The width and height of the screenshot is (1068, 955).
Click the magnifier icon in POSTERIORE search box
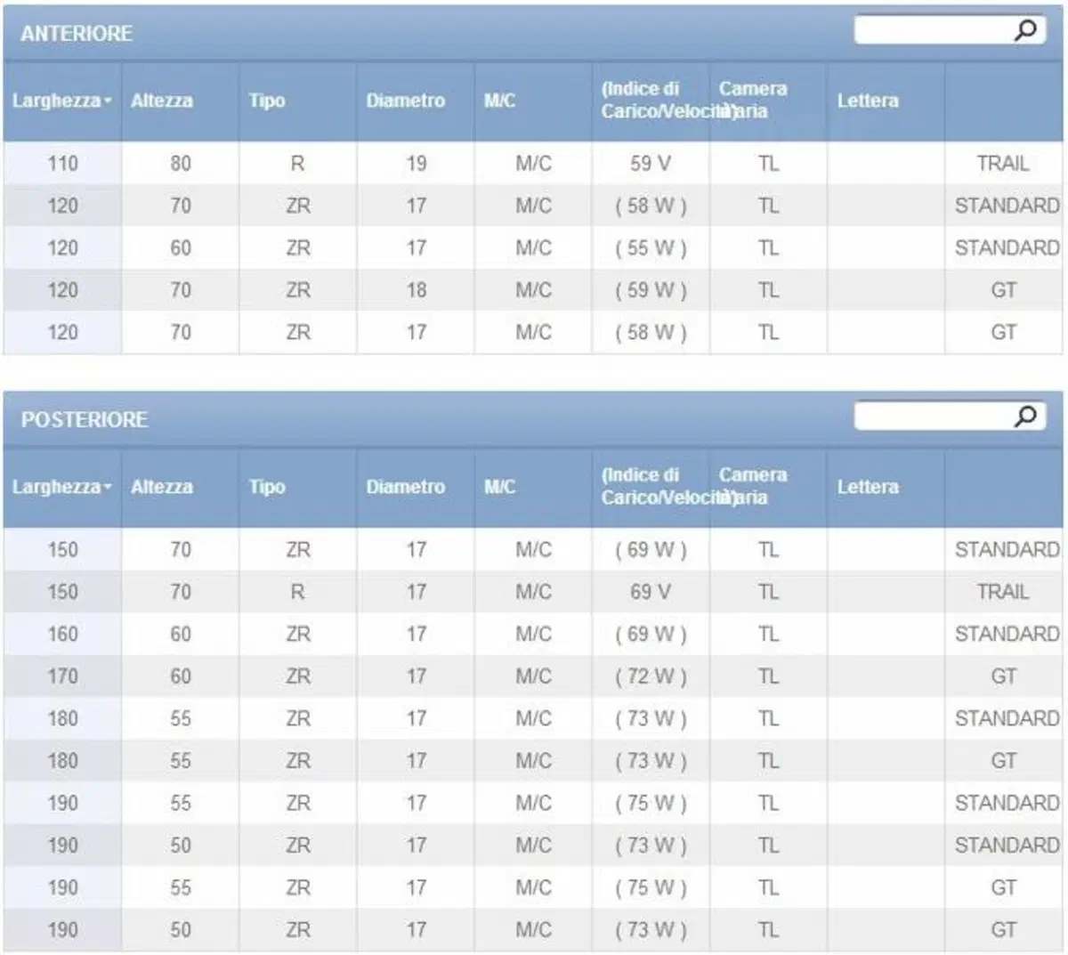[1025, 416]
